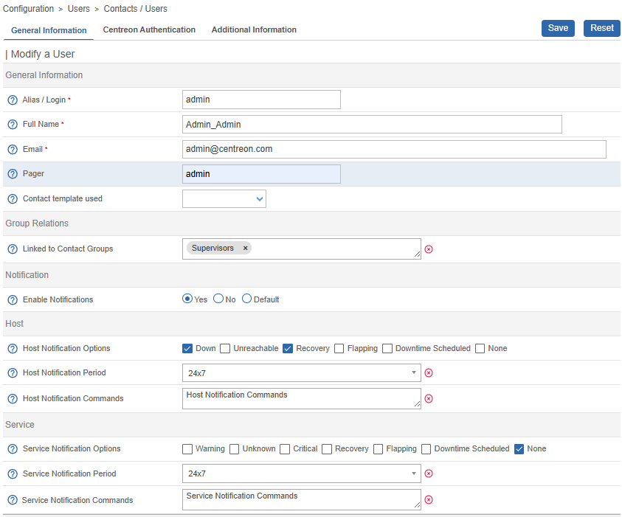Click help icon next to Alias / Login
Viewport: 622px width, 517px height.
tap(13, 100)
